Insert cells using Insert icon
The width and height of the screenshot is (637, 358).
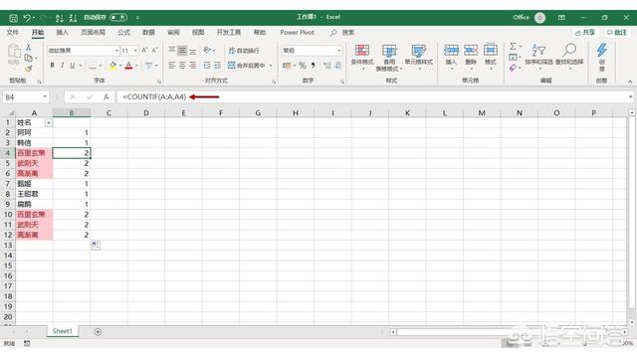[451, 57]
